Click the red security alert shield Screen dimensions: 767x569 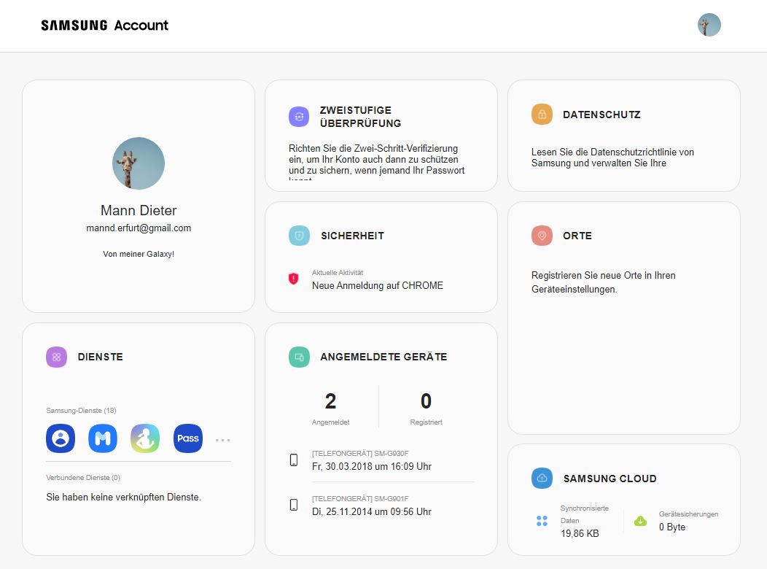point(294,279)
